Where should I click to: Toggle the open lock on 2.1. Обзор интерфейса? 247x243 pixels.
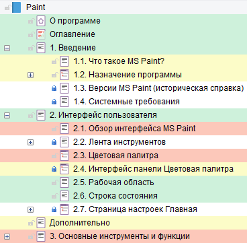54,129
